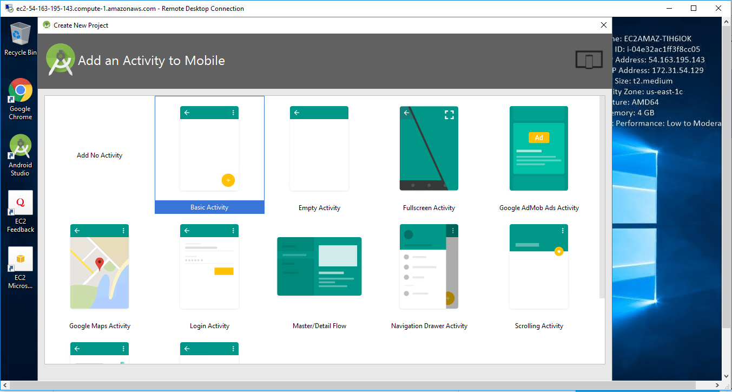732x392 pixels.
Task: Close the Create New Project dialog
Action: [604, 25]
